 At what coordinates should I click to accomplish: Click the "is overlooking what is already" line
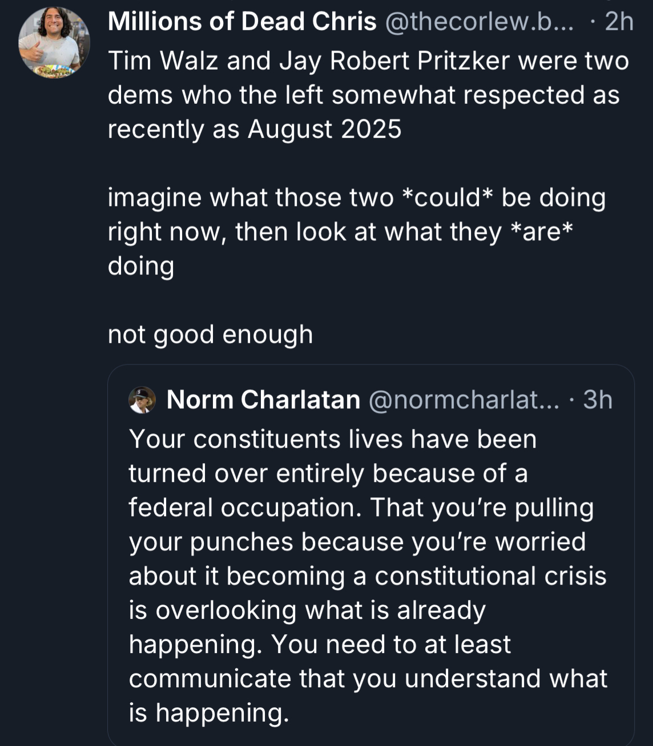tap(307, 610)
